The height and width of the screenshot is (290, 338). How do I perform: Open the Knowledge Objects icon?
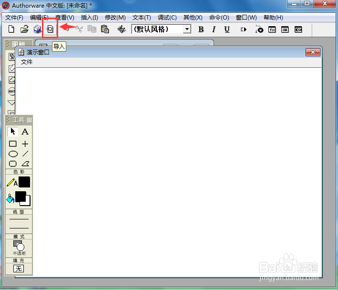pos(298,30)
